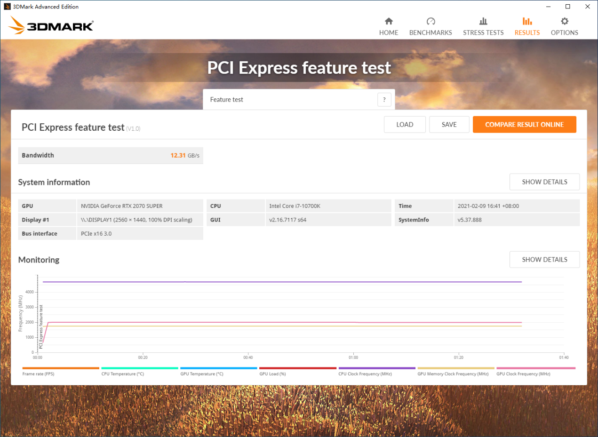
Task: Click the Feature test tab label
Action: coord(226,100)
